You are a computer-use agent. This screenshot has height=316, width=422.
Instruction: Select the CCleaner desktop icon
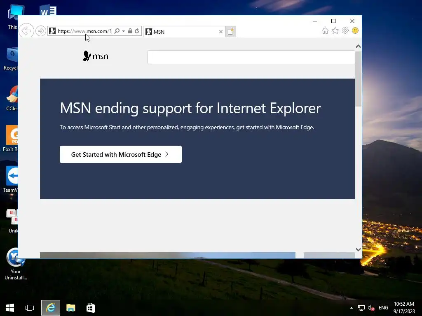[12, 98]
